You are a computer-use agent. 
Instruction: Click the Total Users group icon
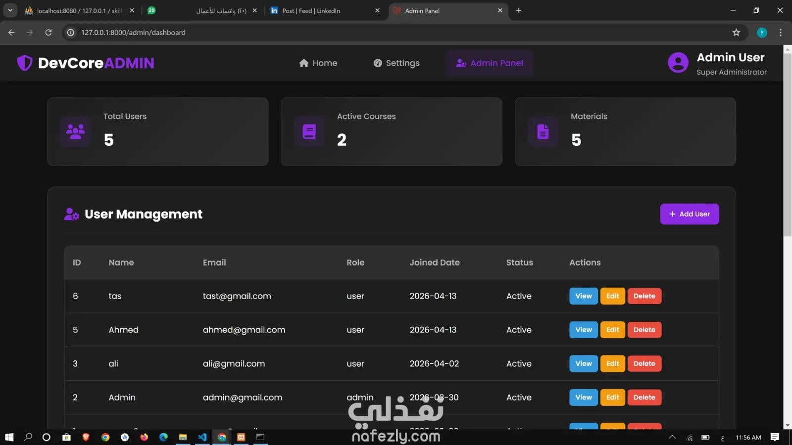coord(75,132)
